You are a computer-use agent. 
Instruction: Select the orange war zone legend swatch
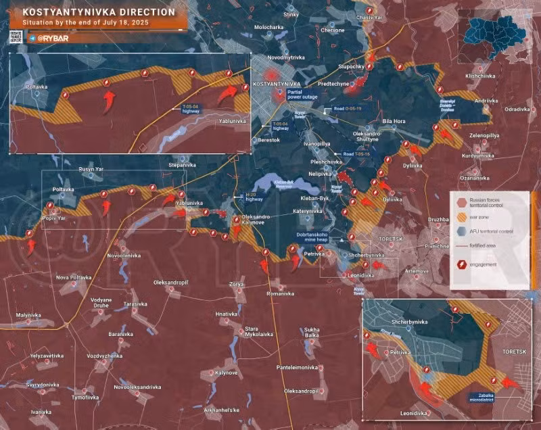(462, 217)
